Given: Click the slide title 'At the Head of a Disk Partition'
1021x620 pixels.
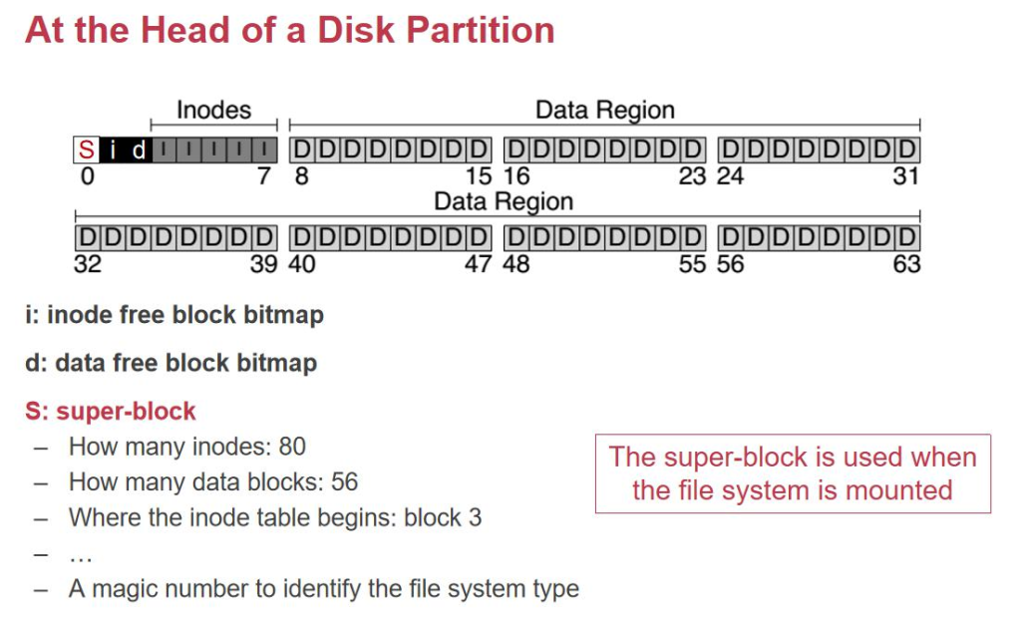Looking at the screenshot, I should click(289, 30).
